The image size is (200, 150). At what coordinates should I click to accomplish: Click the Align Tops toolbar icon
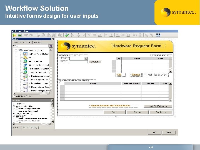tap(89, 35)
